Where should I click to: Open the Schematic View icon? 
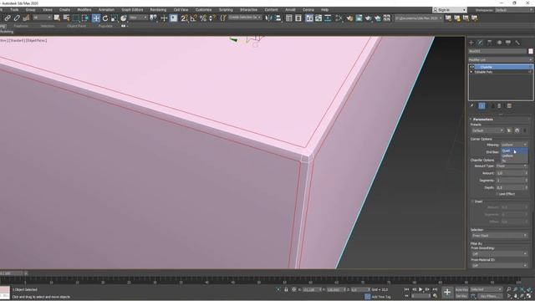pos(328,18)
